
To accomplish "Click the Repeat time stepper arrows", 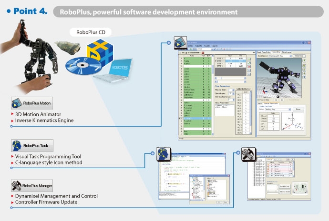I will point(233,90).
